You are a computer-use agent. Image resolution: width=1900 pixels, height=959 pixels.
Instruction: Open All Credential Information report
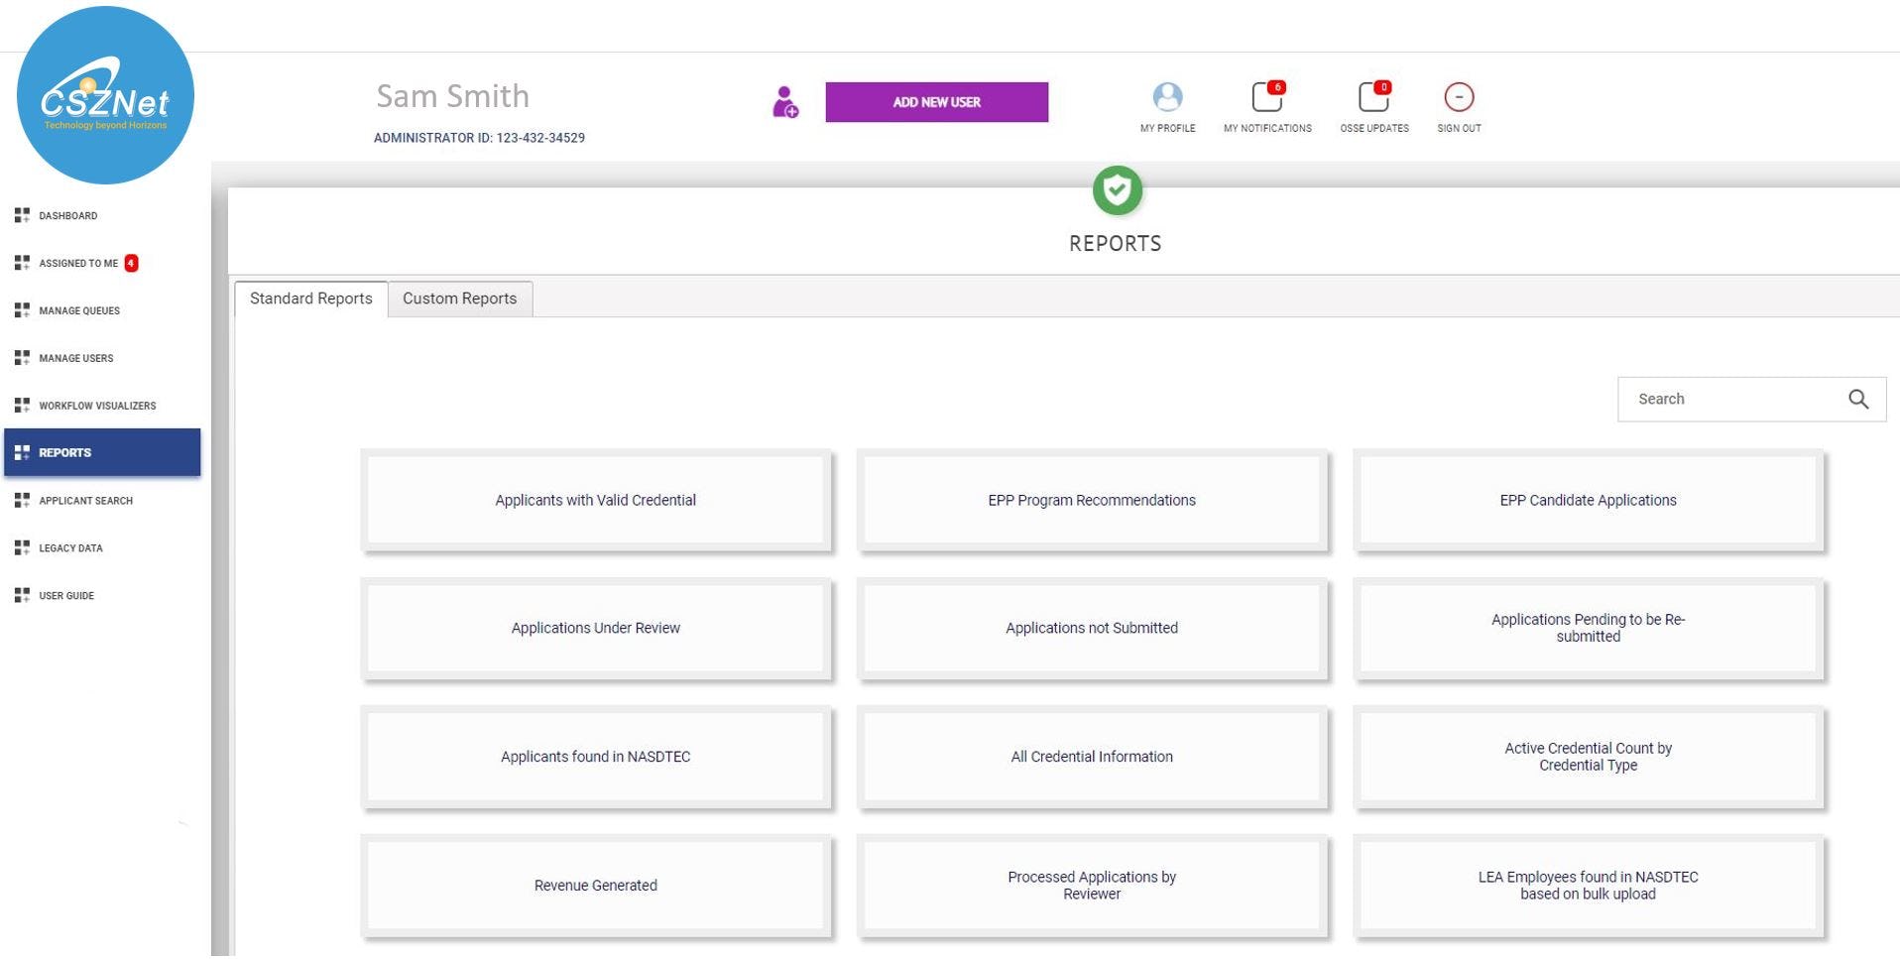[1092, 757]
